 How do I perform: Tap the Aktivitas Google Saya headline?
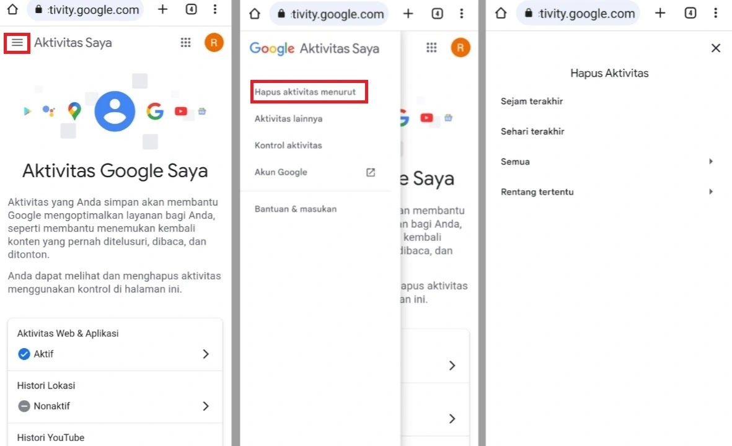tap(115, 171)
